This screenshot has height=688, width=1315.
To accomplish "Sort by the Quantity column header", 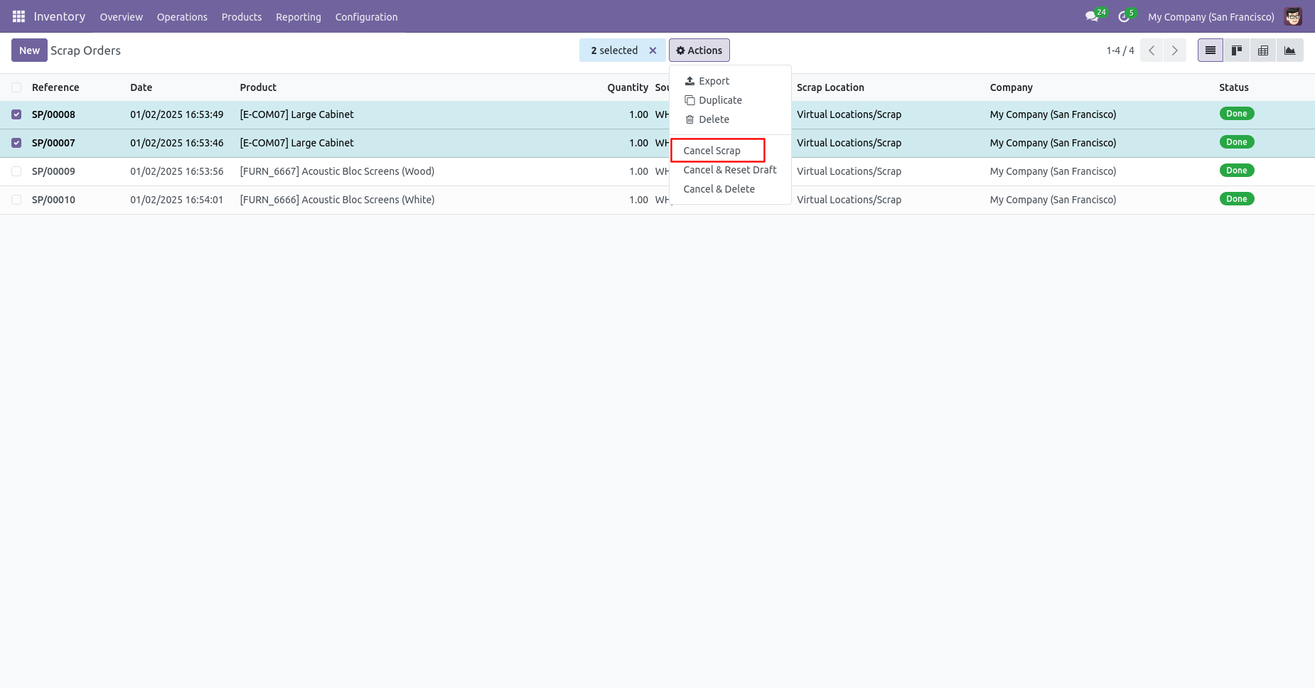I will 628,87.
